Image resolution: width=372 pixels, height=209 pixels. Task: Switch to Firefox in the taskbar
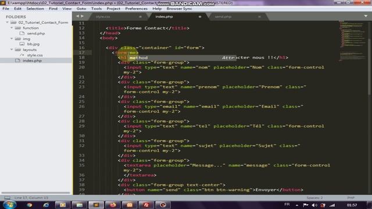coord(113,205)
